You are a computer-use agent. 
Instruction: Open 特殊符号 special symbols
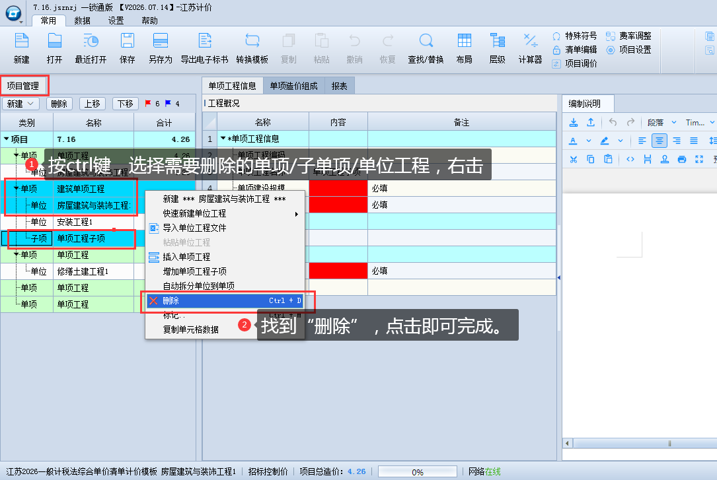point(575,36)
